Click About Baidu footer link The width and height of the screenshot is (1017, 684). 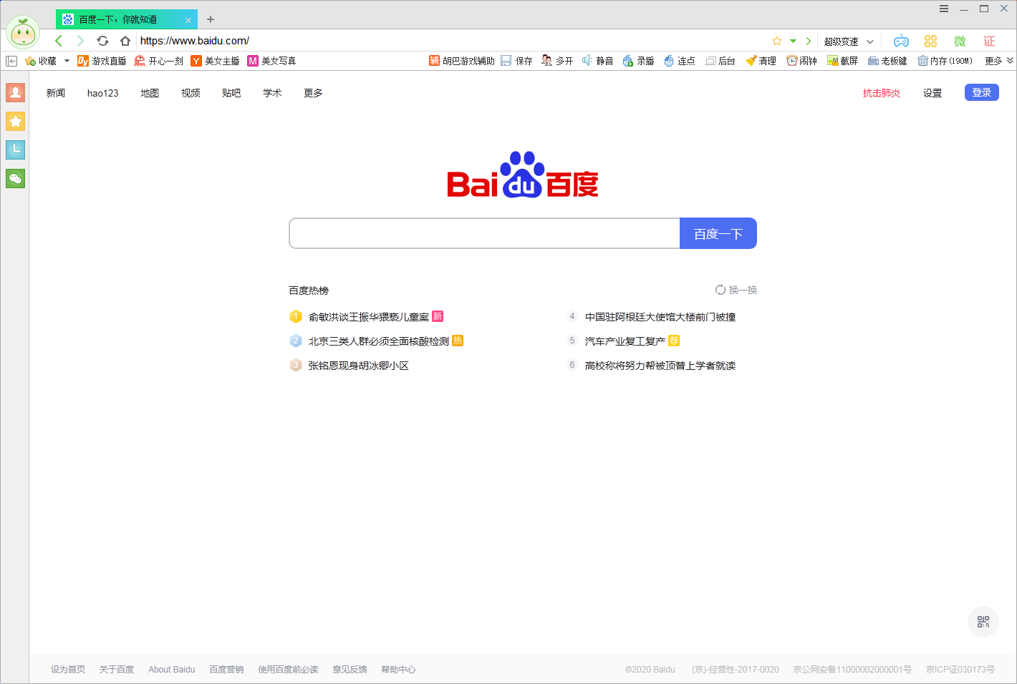pos(172,670)
